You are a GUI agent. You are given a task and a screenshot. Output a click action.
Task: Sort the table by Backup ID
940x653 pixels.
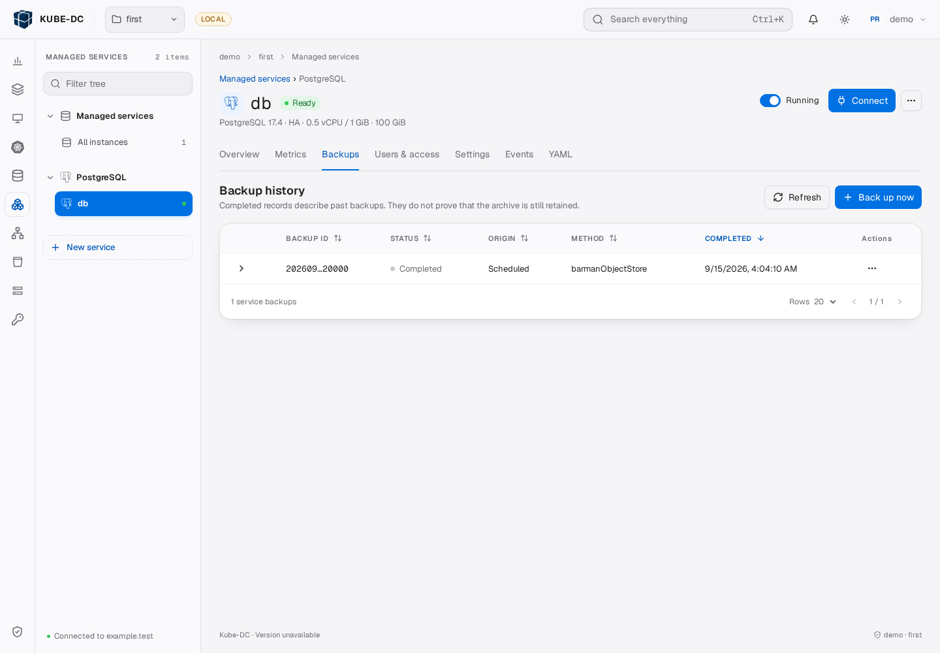coord(314,238)
